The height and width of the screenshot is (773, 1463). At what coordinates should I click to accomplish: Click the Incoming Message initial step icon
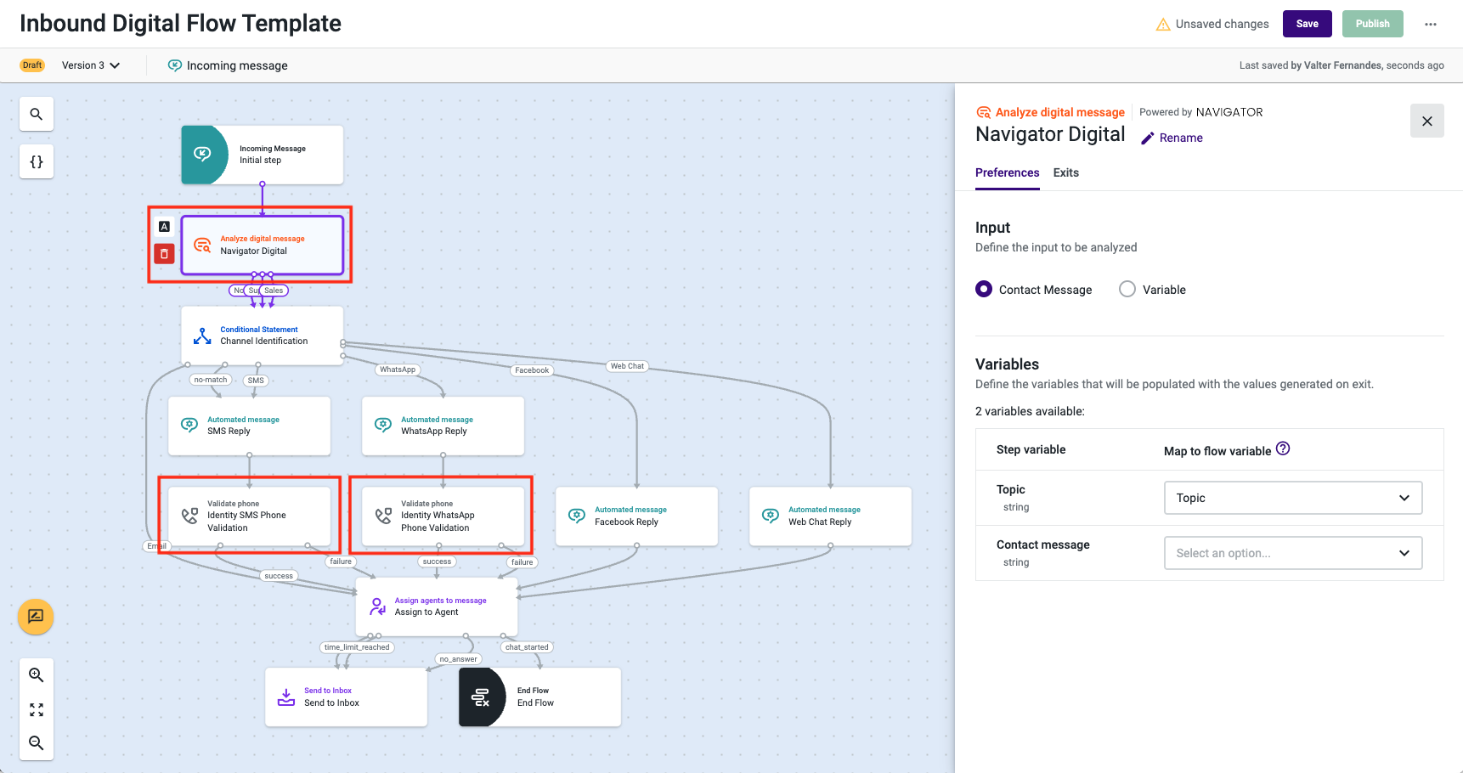(202, 154)
